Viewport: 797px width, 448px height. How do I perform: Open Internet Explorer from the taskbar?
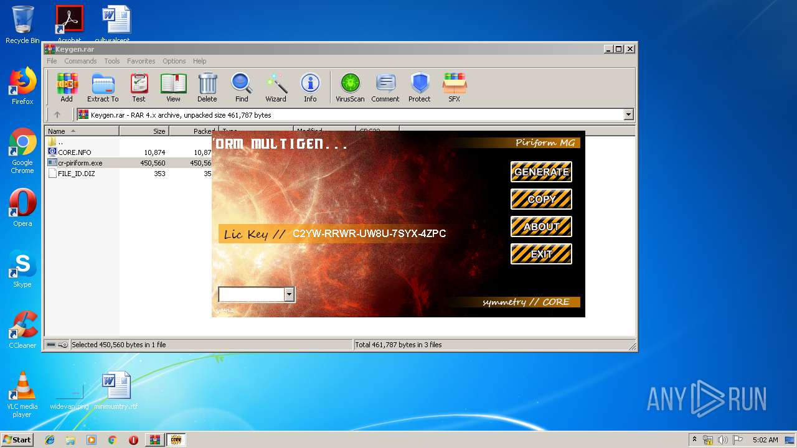50,440
